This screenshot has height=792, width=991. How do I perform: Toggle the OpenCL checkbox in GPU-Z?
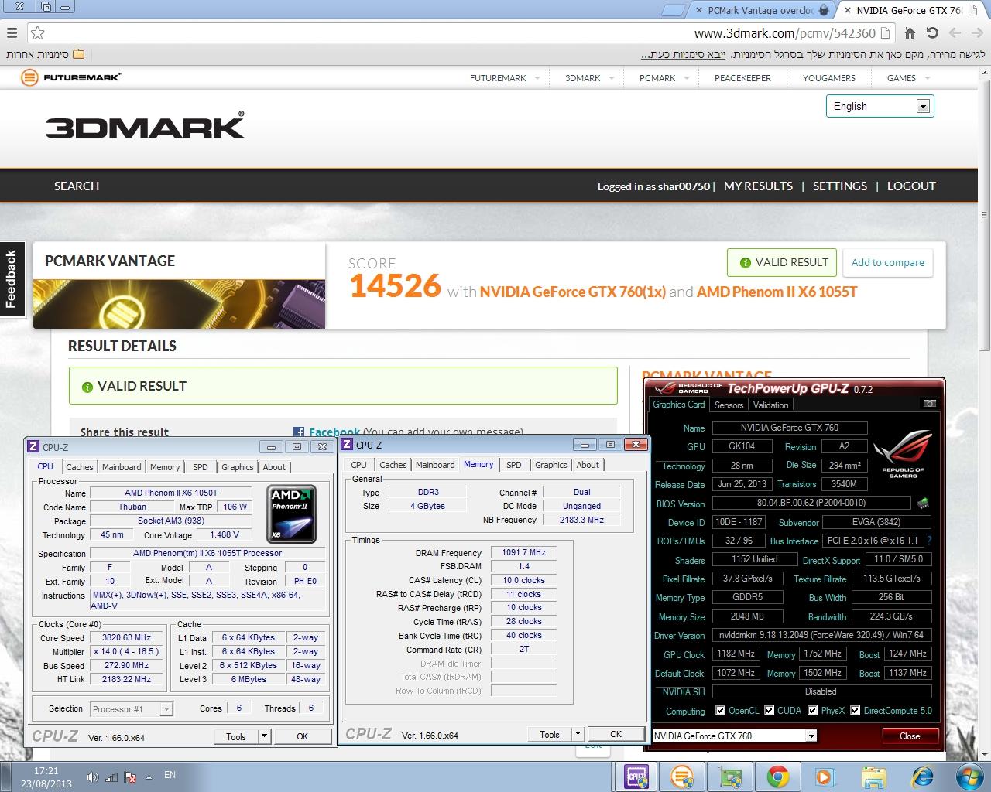coord(720,710)
